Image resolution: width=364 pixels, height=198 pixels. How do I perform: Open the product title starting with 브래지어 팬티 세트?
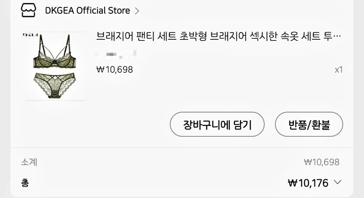pos(219,37)
